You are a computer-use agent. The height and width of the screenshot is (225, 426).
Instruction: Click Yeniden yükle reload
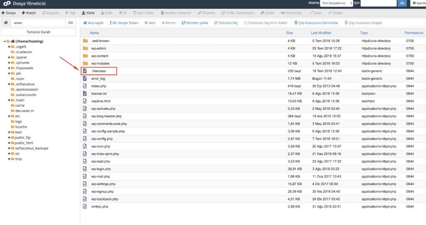(x=195, y=23)
